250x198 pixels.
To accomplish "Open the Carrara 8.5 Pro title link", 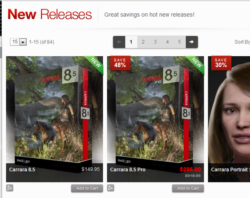I will pyautogui.click(x=128, y=169).
